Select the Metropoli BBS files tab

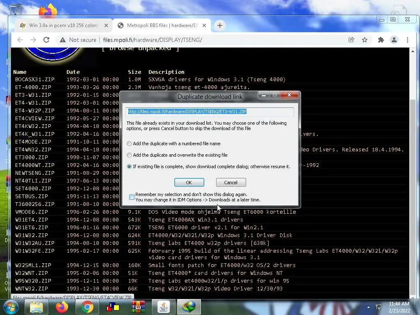pos(162,25)
